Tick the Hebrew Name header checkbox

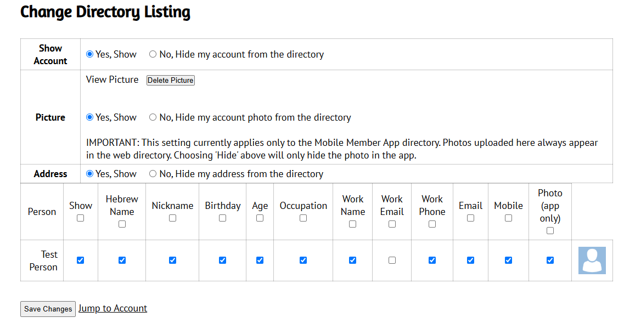[122, 224]
